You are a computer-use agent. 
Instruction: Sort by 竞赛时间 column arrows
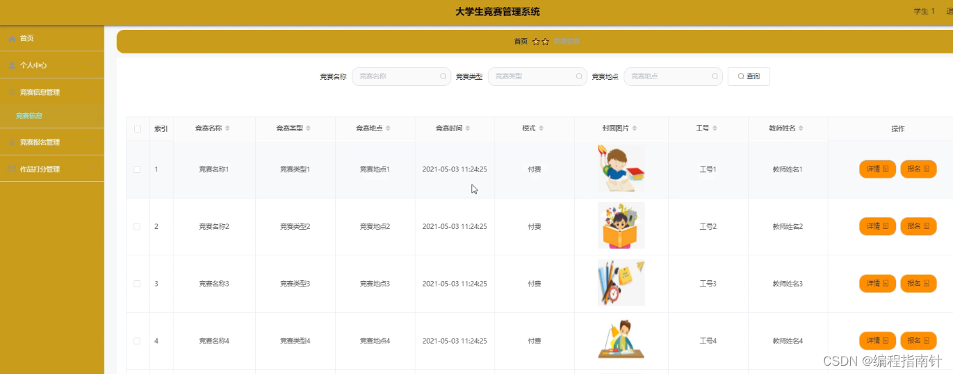click(x=468, y=128)
